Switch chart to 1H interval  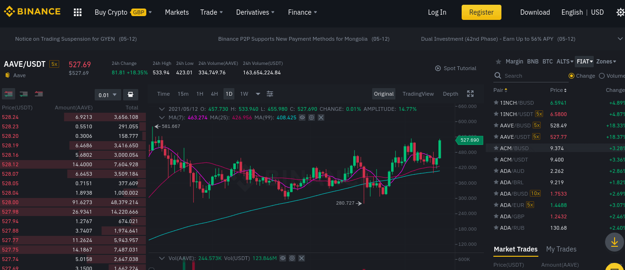coord(200,94)
